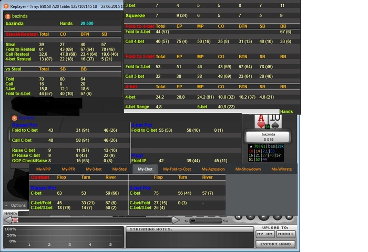The width and height of the screenshot is (368, 252).
Task: Click the hands count '29 500'
Action: [x=87, y=24]
